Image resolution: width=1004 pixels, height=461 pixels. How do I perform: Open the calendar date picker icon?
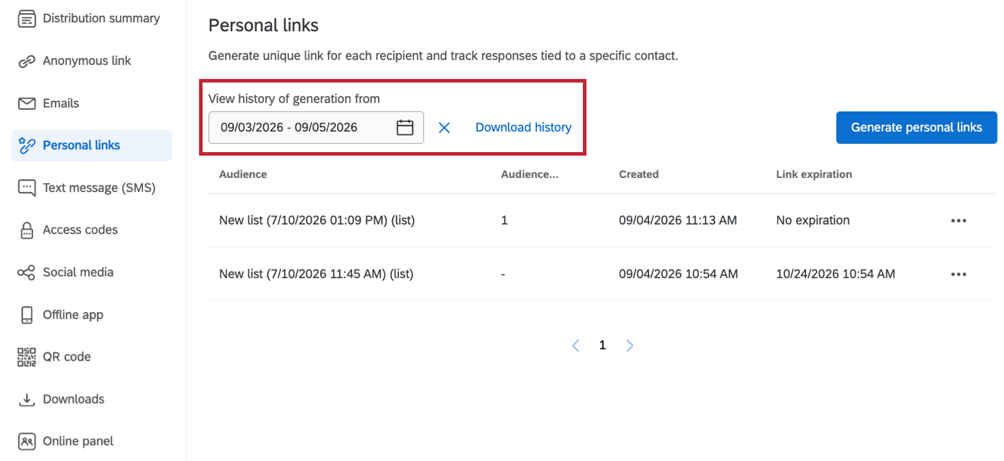point(405,127)
